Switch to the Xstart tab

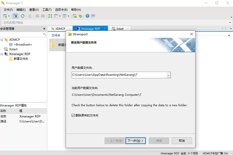(120, 28)
